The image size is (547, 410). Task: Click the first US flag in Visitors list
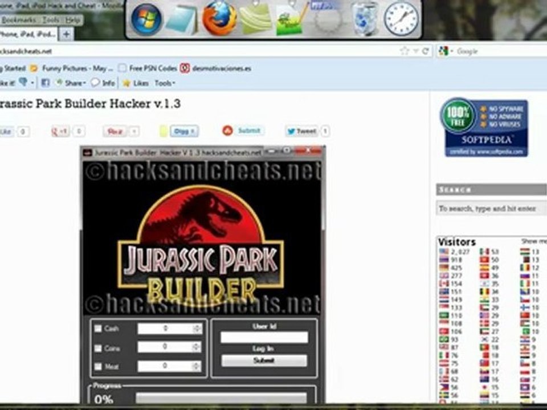(444, 251)
